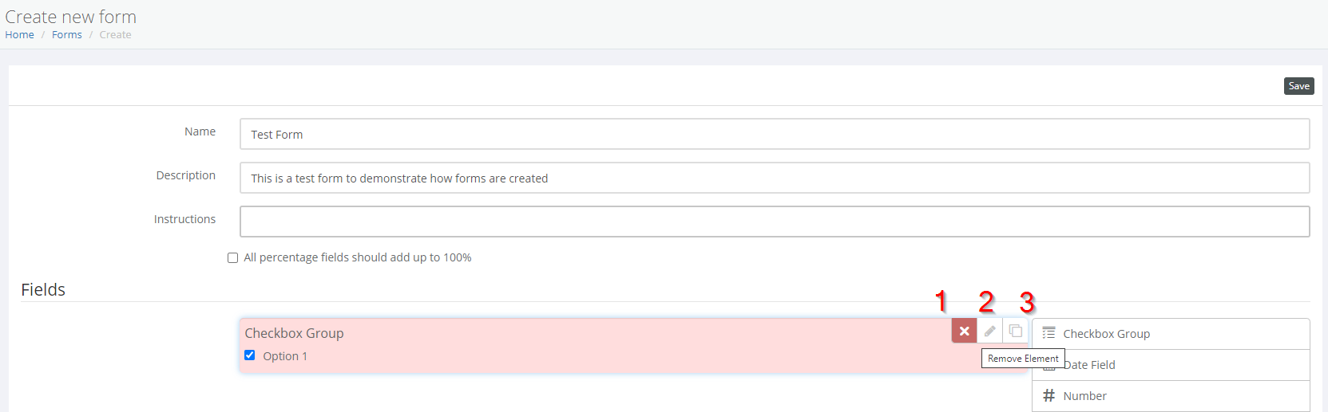Click into the Description text field
This screenshot has height=412, width=1328.
point(774,178)
